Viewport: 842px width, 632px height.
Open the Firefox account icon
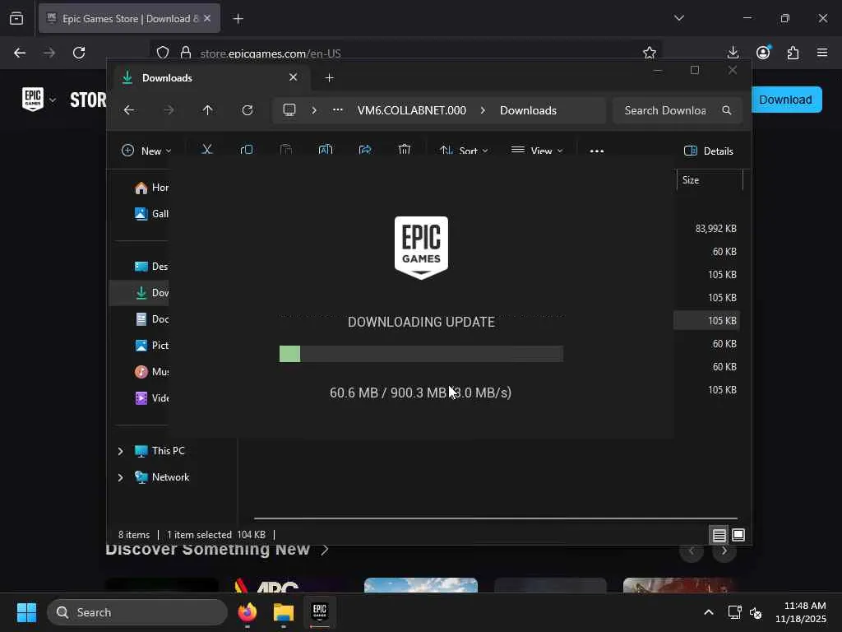pos(763,52)
